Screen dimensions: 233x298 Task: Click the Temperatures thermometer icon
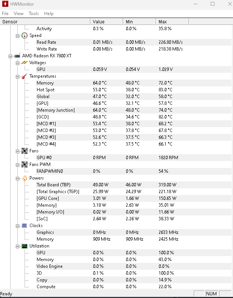(24, 76)
